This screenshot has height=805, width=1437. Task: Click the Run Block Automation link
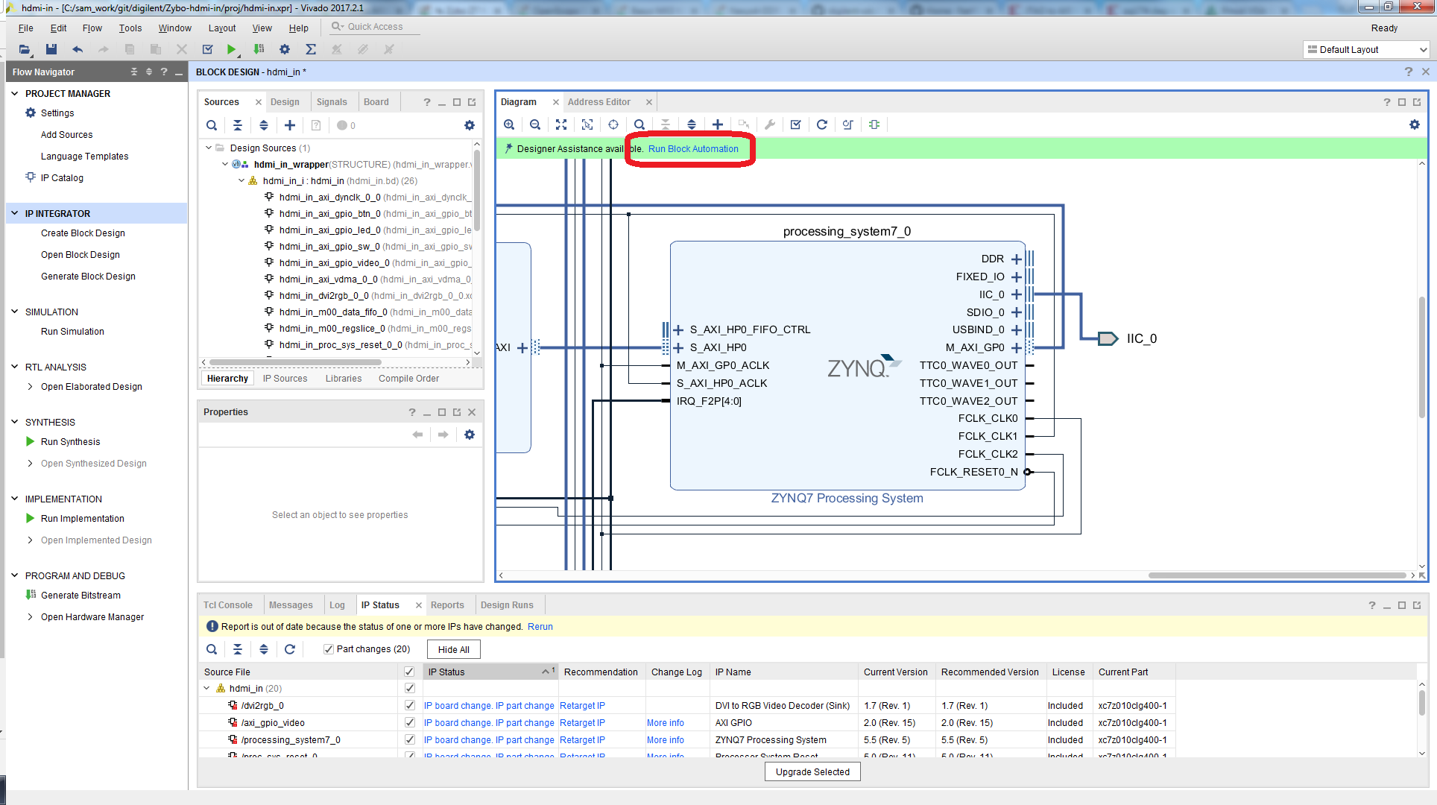pos(693,148)
